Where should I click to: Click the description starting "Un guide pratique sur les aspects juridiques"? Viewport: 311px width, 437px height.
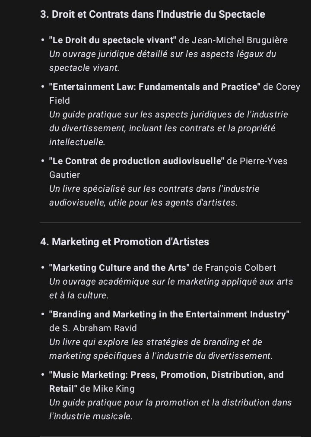[168, 128]
